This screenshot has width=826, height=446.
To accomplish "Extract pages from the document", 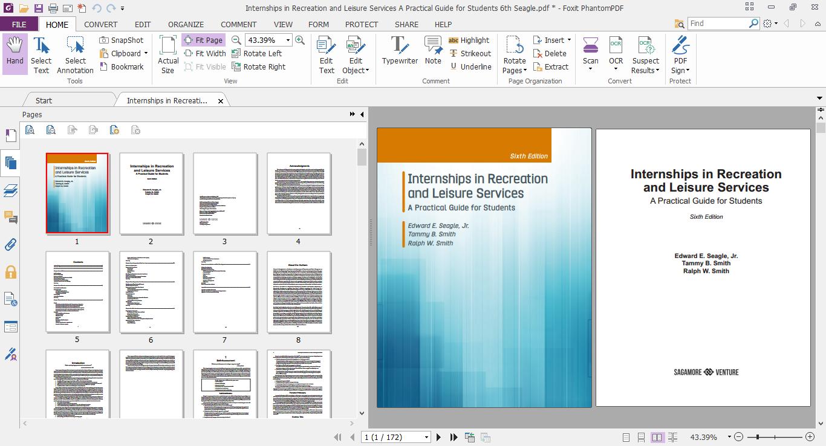I will coord(550,66).
